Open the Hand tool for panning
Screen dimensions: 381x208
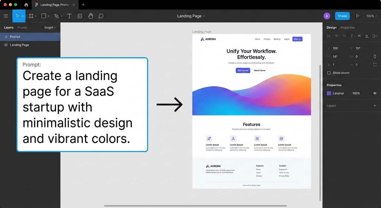tap(90, 16)
